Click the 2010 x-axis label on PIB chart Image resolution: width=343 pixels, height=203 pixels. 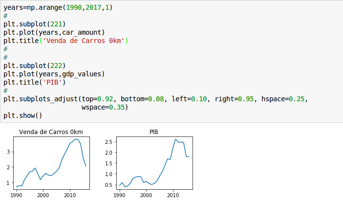point(173,195)
